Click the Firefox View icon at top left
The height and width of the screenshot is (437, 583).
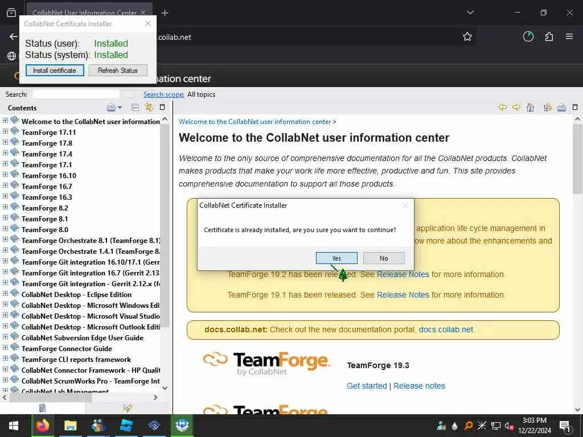[11, 13]
